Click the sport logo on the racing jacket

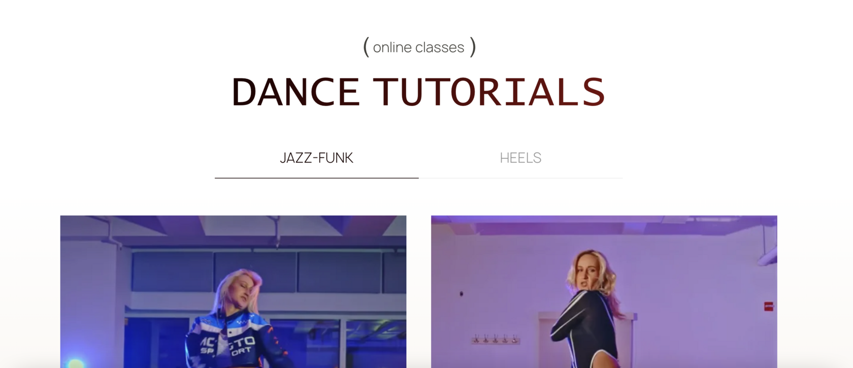tap(227, 346)
